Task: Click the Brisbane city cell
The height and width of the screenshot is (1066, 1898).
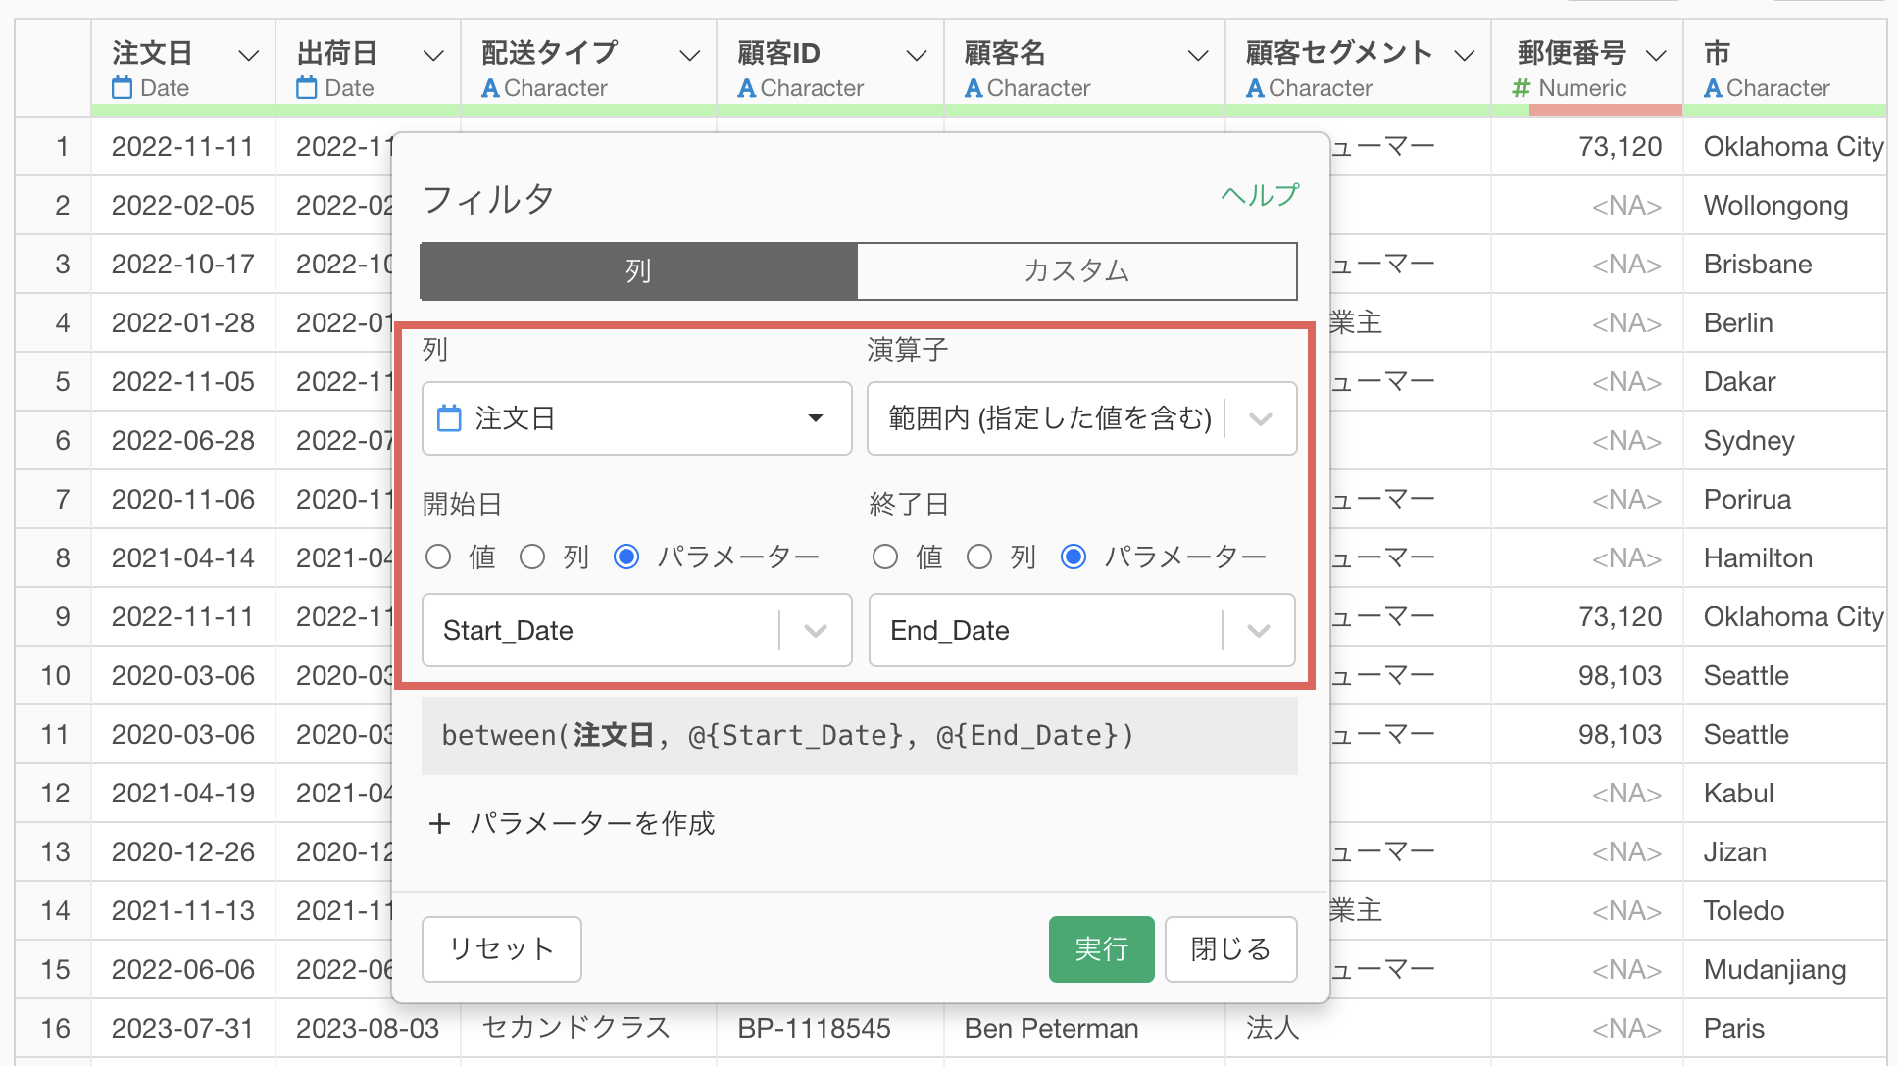Action: click(x=1784, y=265)
